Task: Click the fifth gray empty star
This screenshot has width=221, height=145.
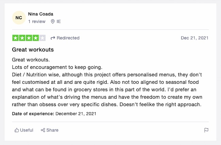Action: (42, 38)
